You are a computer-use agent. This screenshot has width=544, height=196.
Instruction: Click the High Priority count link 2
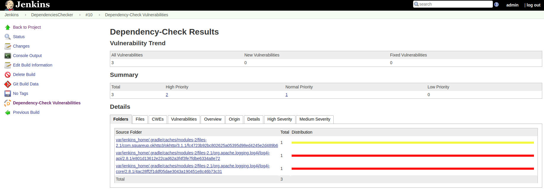click(x=167, y=95)
